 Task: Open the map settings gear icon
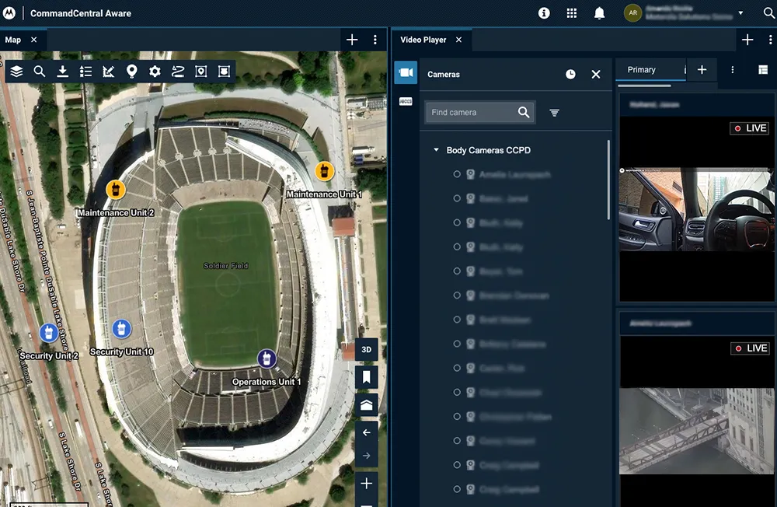tap(154, 71)
